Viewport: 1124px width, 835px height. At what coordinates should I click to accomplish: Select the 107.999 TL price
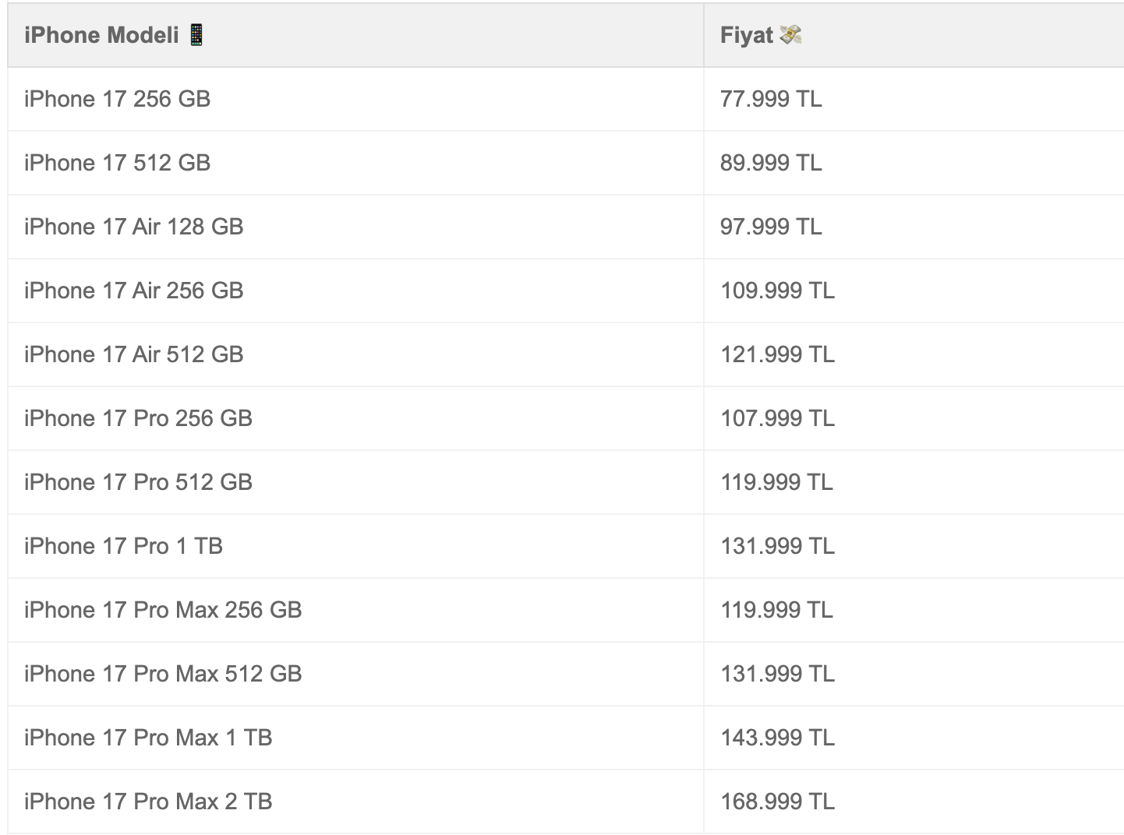pyautogui.click(x=777, y=418)
